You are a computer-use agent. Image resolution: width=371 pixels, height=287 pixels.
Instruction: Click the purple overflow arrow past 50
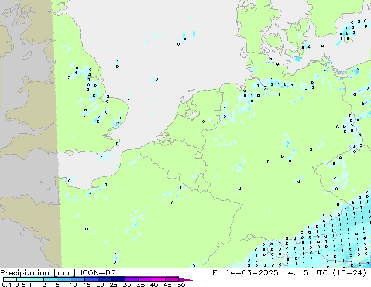(x=185, y=279)
